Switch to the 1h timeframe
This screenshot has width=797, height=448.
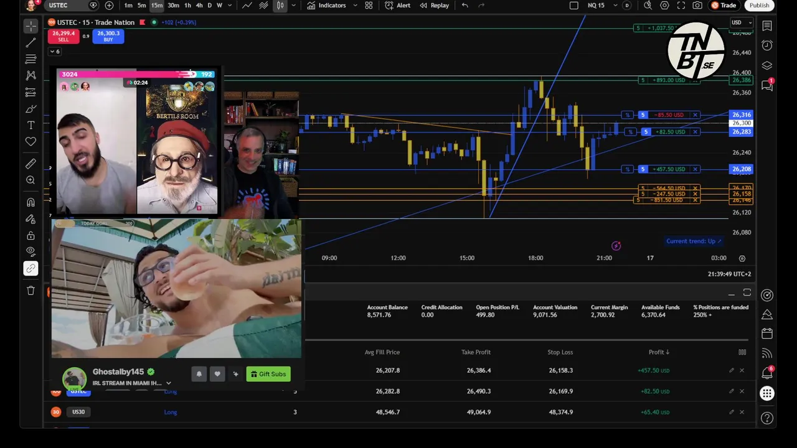pos(187,6)
